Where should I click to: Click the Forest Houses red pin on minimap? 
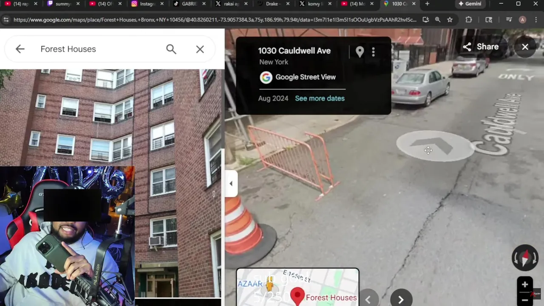pos(297,296)
